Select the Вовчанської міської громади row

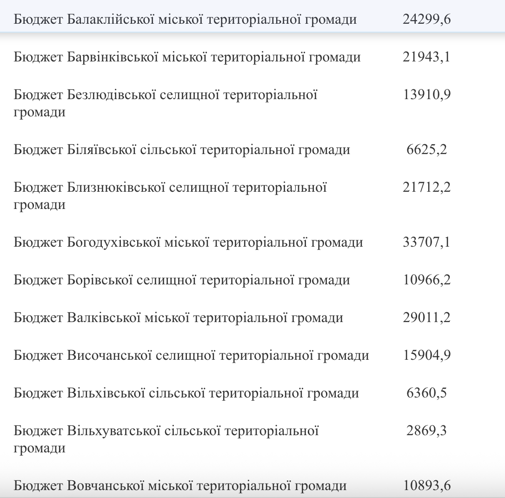(x=252, y=485)
